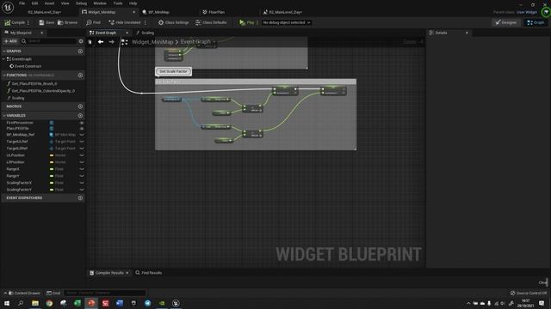Image resolution: width=551 pixels, height=309 pixels.
Task: Toggle ScalingFactorY variable visibility eye
Action: coord(82,190)
